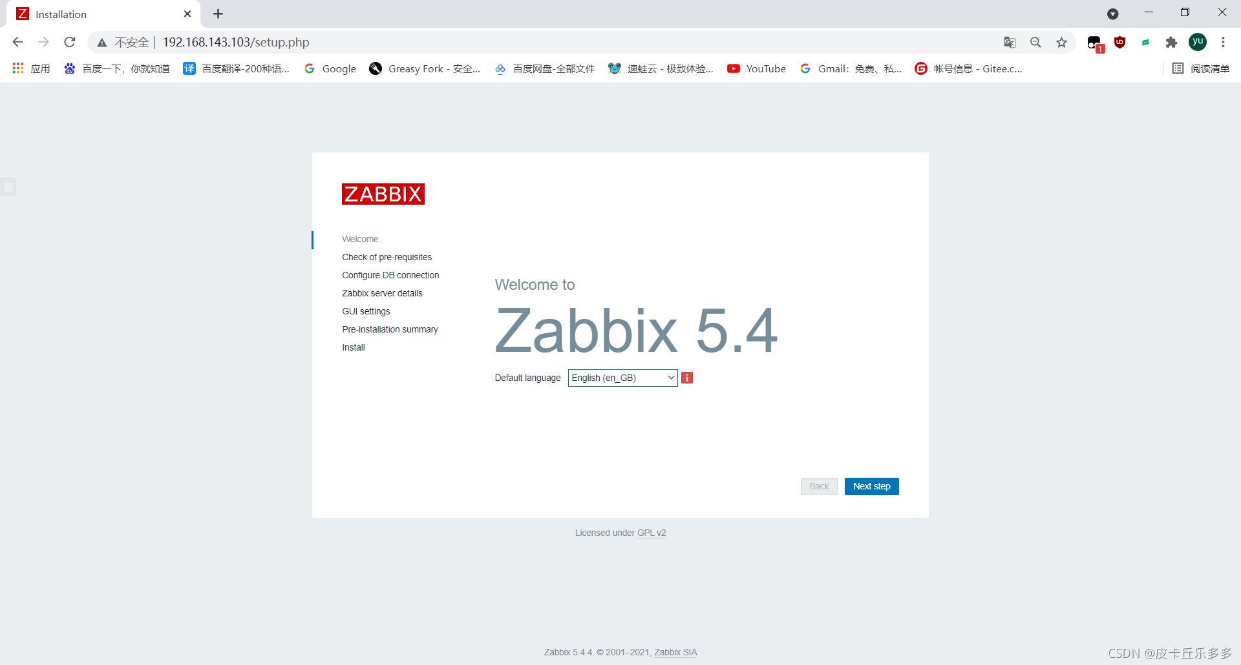Open the yu profile avatar

[1198, 42]
